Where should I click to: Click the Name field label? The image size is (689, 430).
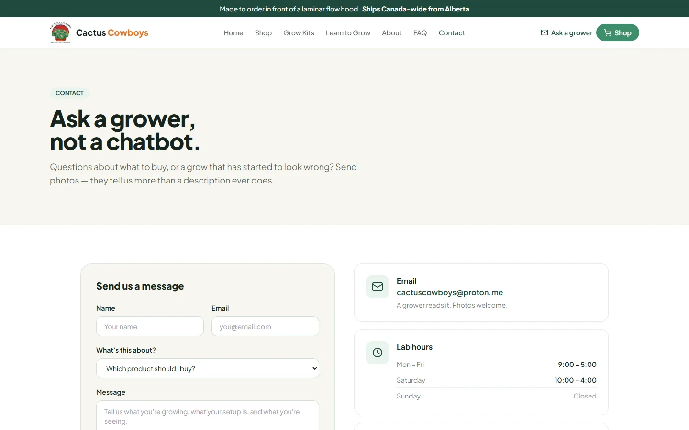pyautogui.click(x=106, y=308)
